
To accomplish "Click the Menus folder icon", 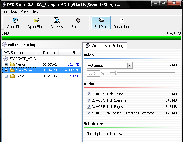I will 12,64.
